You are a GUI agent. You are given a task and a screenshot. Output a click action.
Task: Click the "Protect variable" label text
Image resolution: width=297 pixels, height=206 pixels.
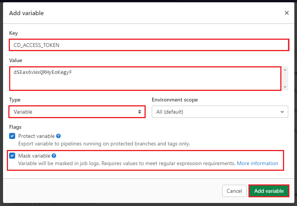(x=36, y=136)
